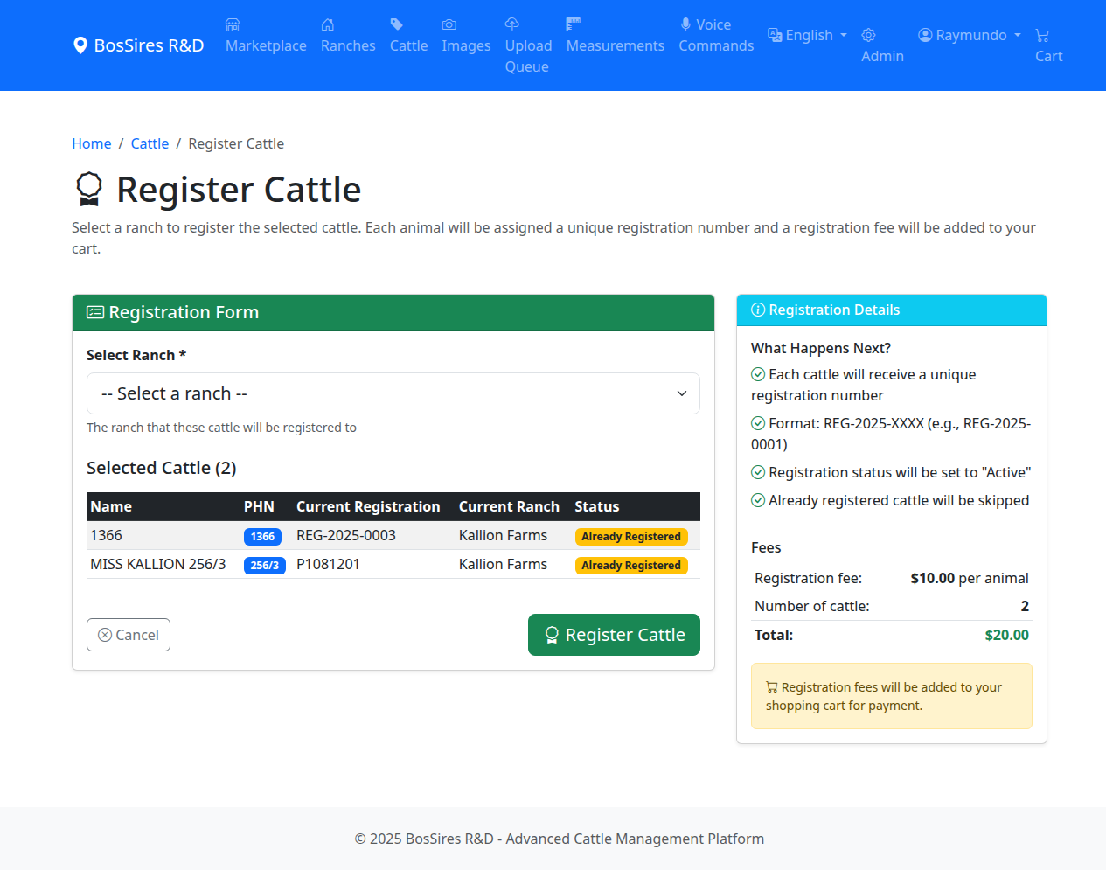Image resolution: width=1106 pixels, height=870 pixels.
Task: Open the Cart icon
Action: 1042,35
